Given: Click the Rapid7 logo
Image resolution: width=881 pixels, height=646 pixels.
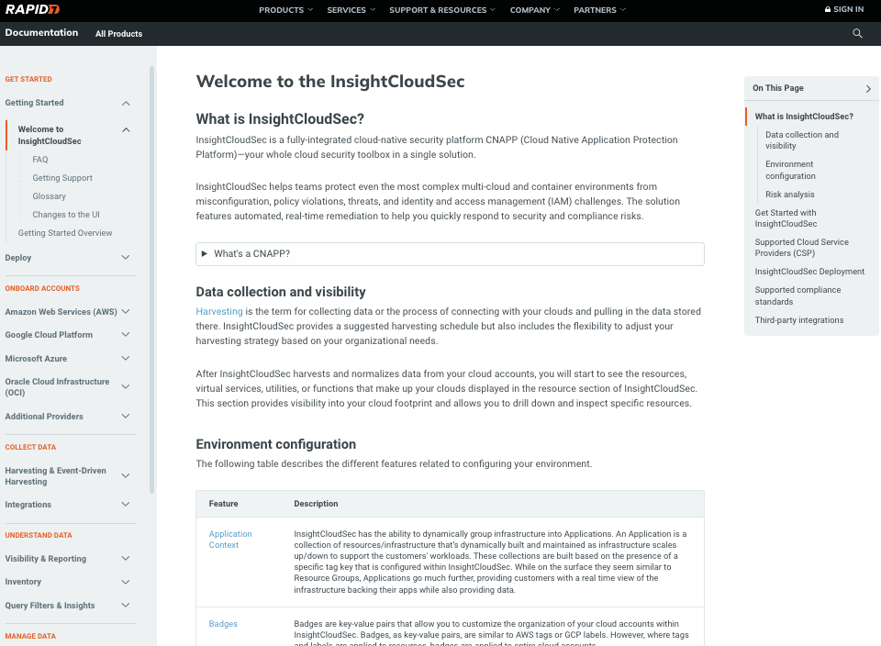Looking at the screenshot, I should coord(31,10).
